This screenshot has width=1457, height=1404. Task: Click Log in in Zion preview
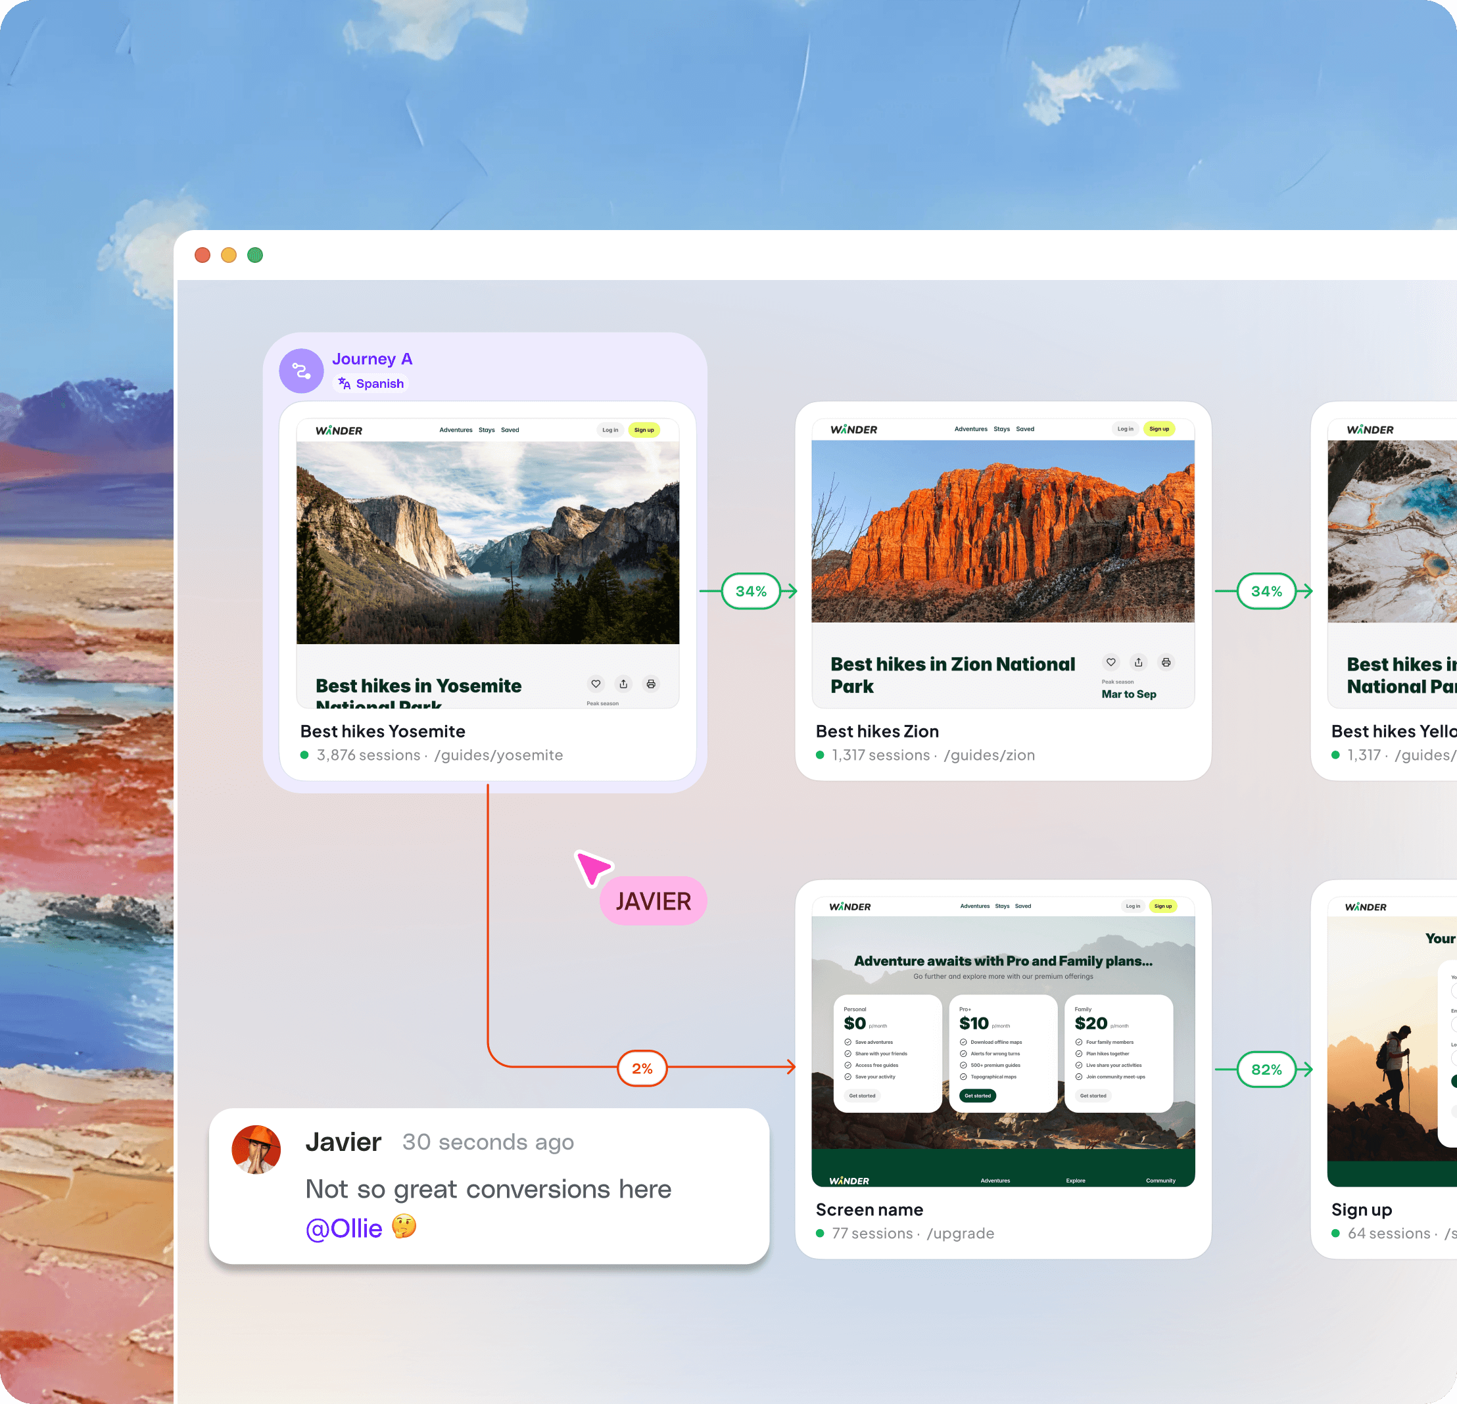pos(1125,429)
